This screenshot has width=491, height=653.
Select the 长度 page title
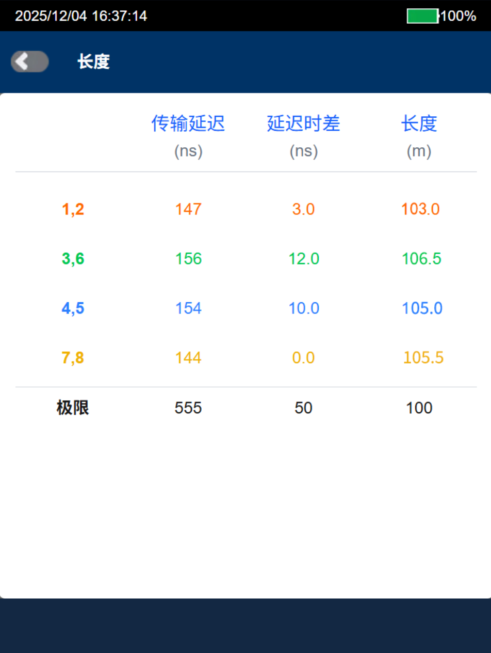[93, 62]
